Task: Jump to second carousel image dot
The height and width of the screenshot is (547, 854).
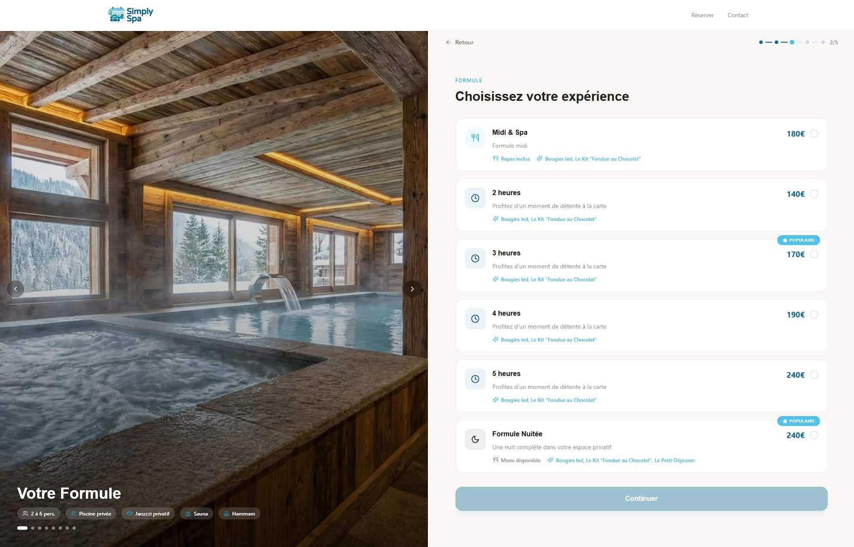Action: pos(33,528)
